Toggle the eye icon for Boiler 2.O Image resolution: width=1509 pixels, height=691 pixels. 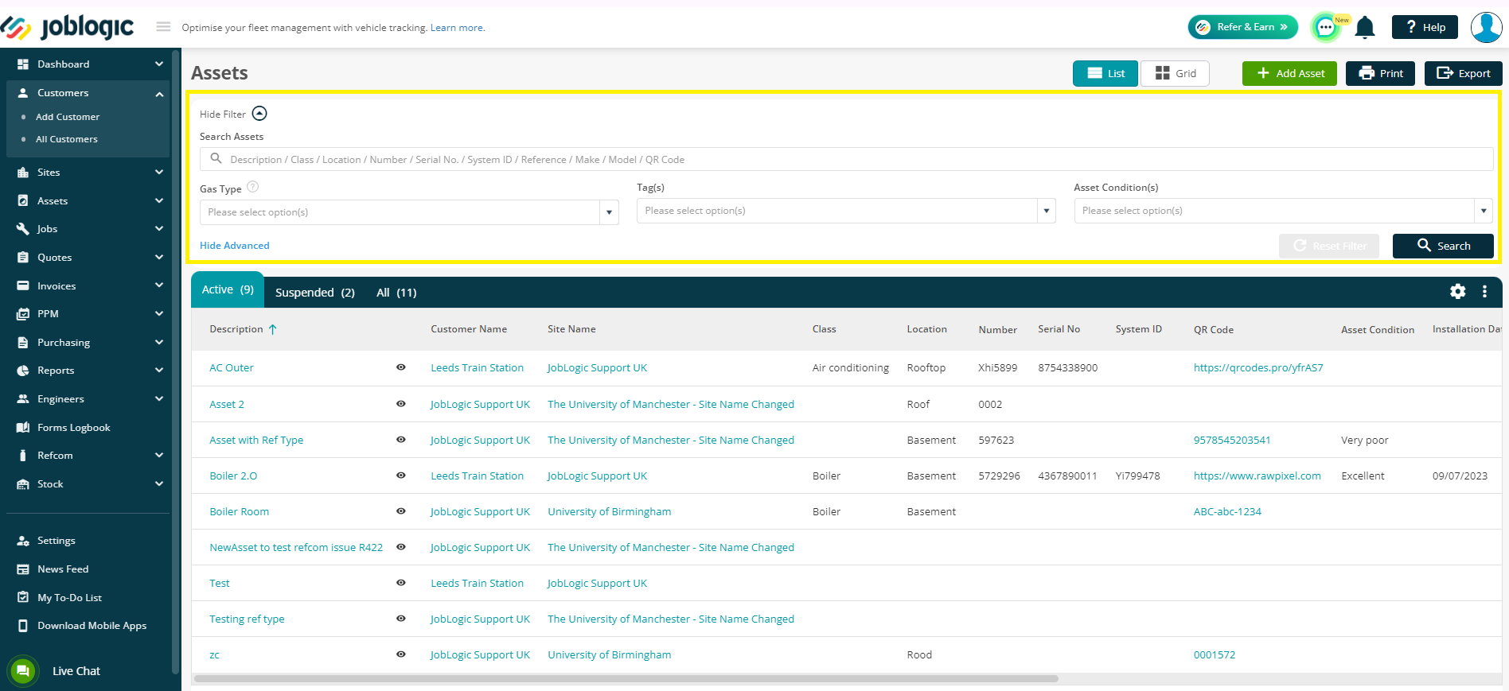point(401,476)
